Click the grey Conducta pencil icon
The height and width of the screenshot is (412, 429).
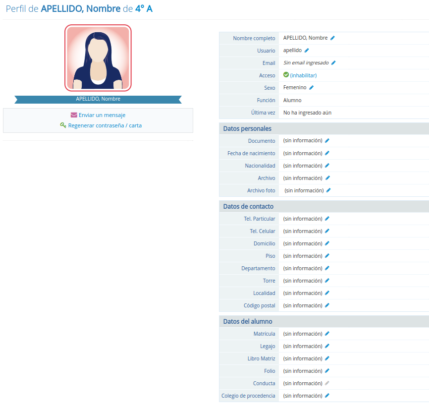(327, 383)
